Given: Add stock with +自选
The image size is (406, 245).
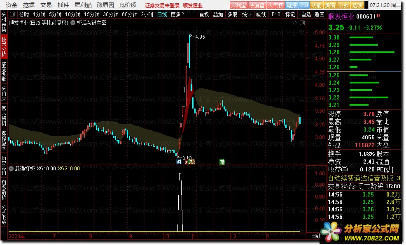Looking at the screenshot, I should click(305, 14).
